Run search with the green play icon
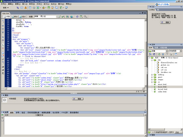The height and width of the screenshot is (137, 183). coord(2,115)
